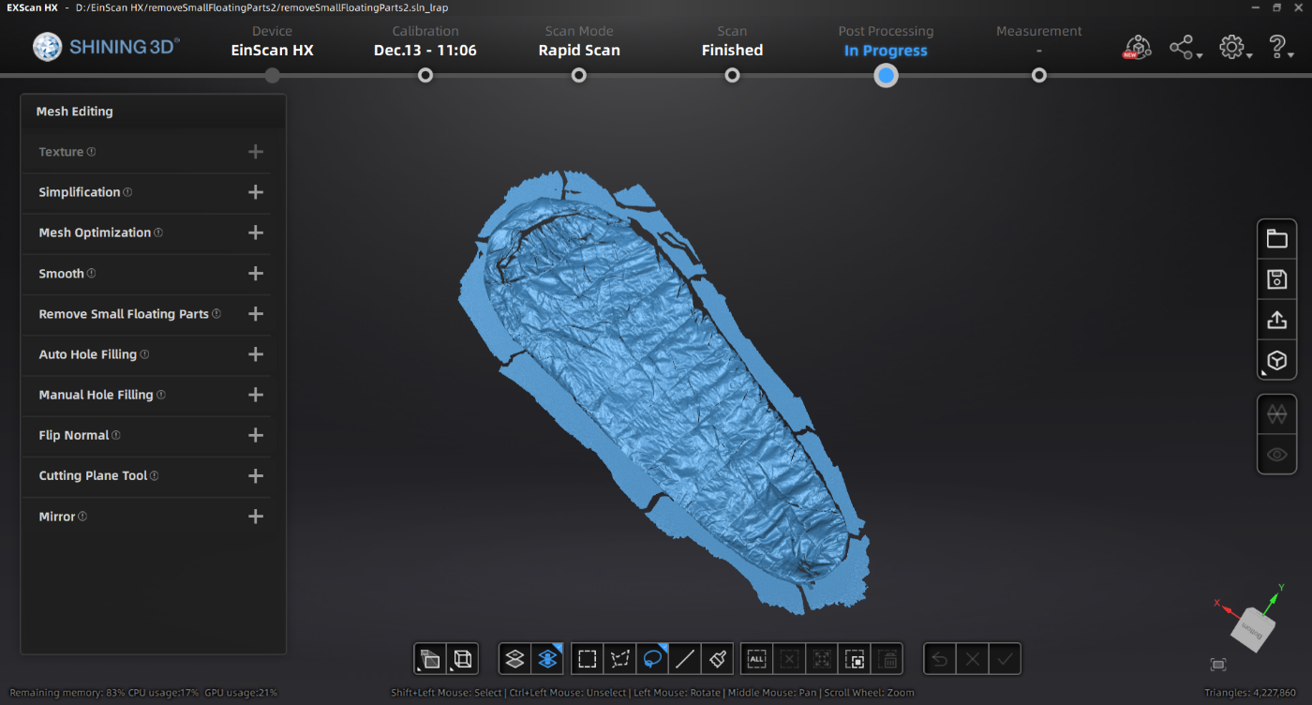Image resolution: width=1312 pixels, height=705 pixels.
Task: Click the SHINING 3D logo
Action: (107, 46)
